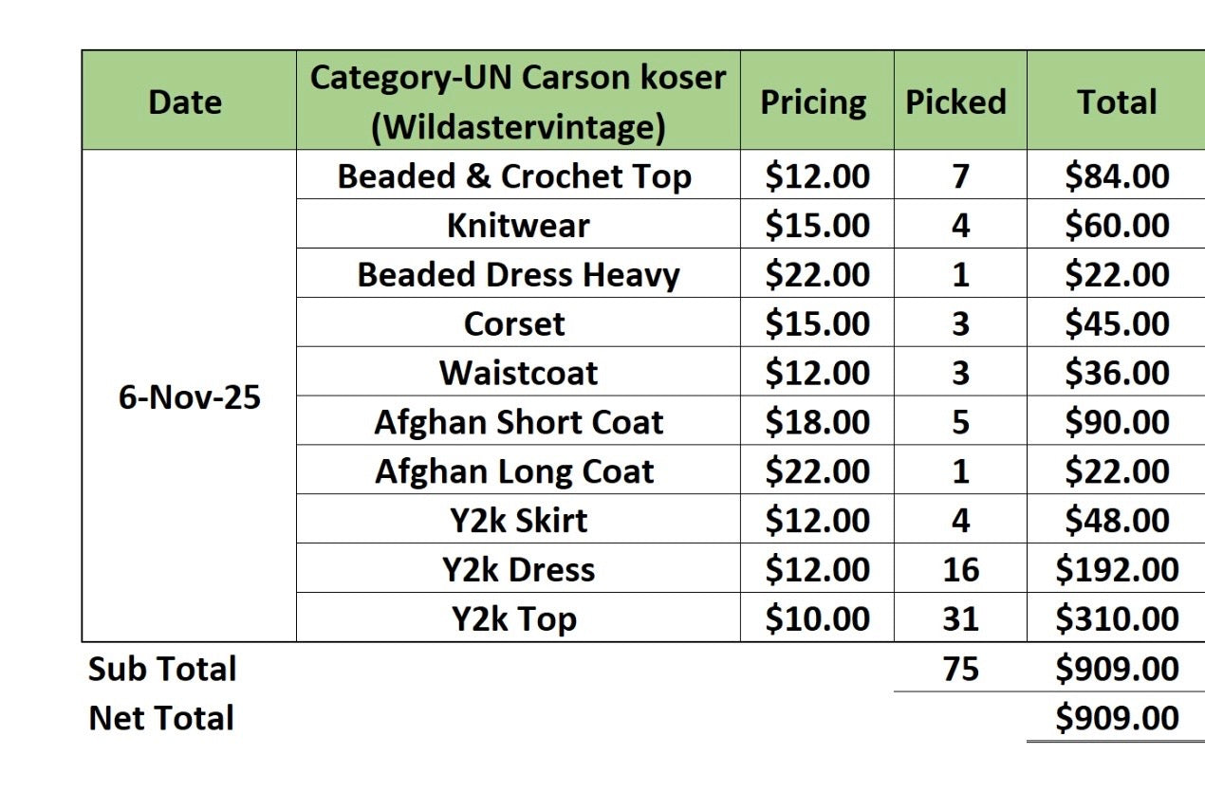Select the Afghan Short Coat cell
Viewport: 1205px width, 792px height.
click(x=518, y=422)
